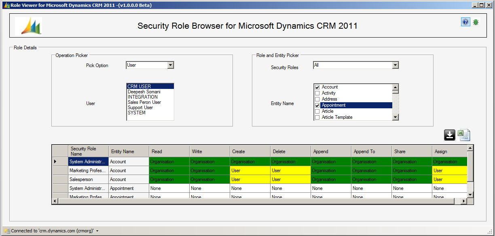
Task: Select the Salesperson row's name cell
Action: click(x=88, y=179)
